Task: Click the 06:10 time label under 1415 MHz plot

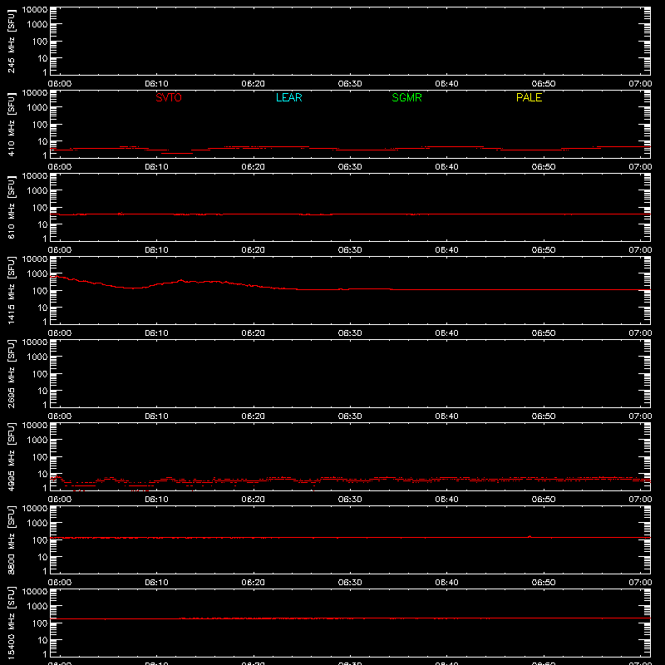Action: tap(156, 333)
